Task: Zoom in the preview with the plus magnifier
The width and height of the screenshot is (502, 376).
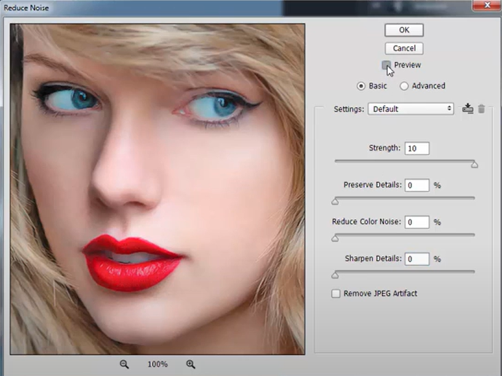Action: 191,364
